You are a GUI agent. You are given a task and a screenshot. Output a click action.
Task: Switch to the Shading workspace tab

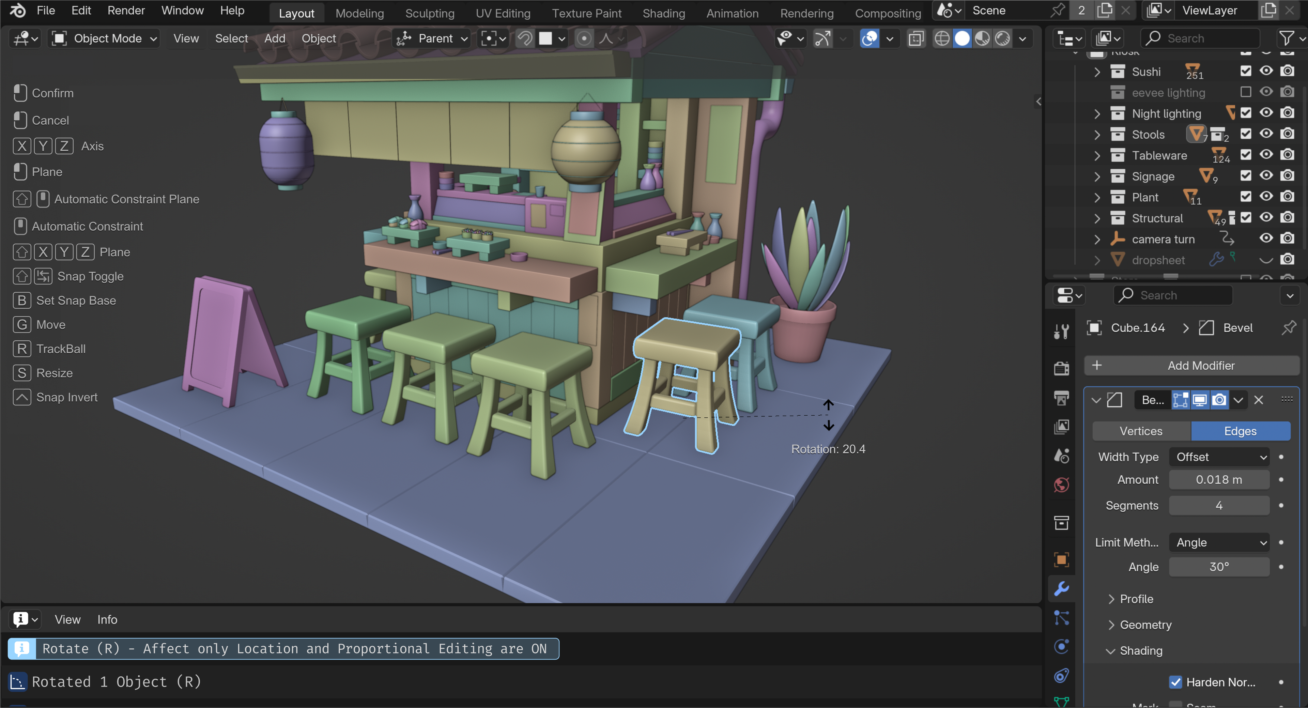pos(664,13)
